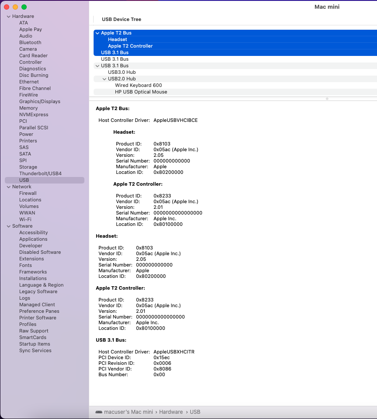The height and width of the screenshot is (419, 377).
Task: Collapse the USB2.0 Hub chevron
Action: [105, 79]
